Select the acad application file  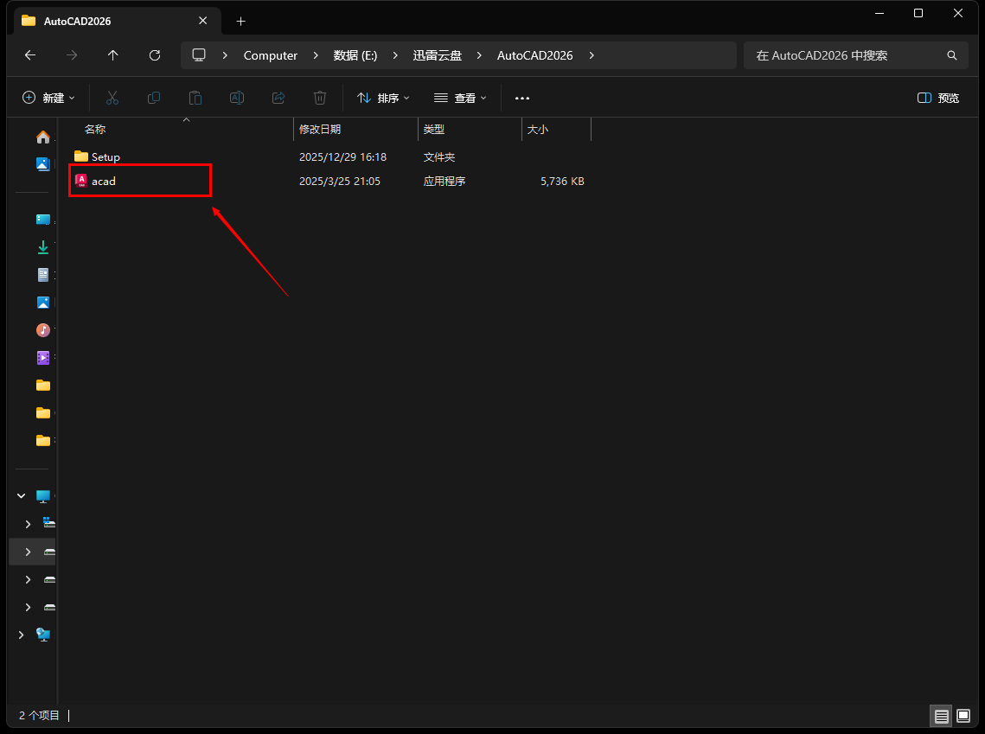[x=104, y=182]
